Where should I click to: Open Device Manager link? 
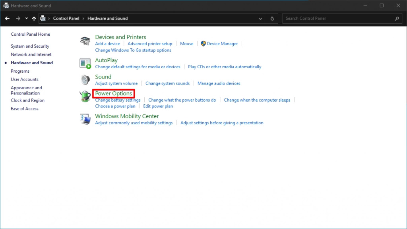coord(222,44)
